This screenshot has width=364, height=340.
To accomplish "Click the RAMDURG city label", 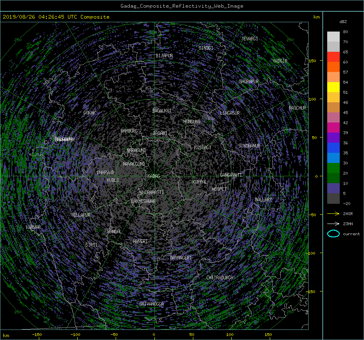I will [x=129, y=131].
